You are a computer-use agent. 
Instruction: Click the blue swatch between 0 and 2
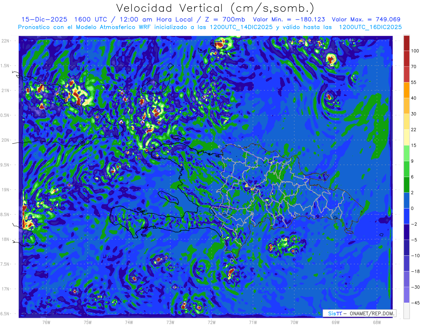[406, 200]
